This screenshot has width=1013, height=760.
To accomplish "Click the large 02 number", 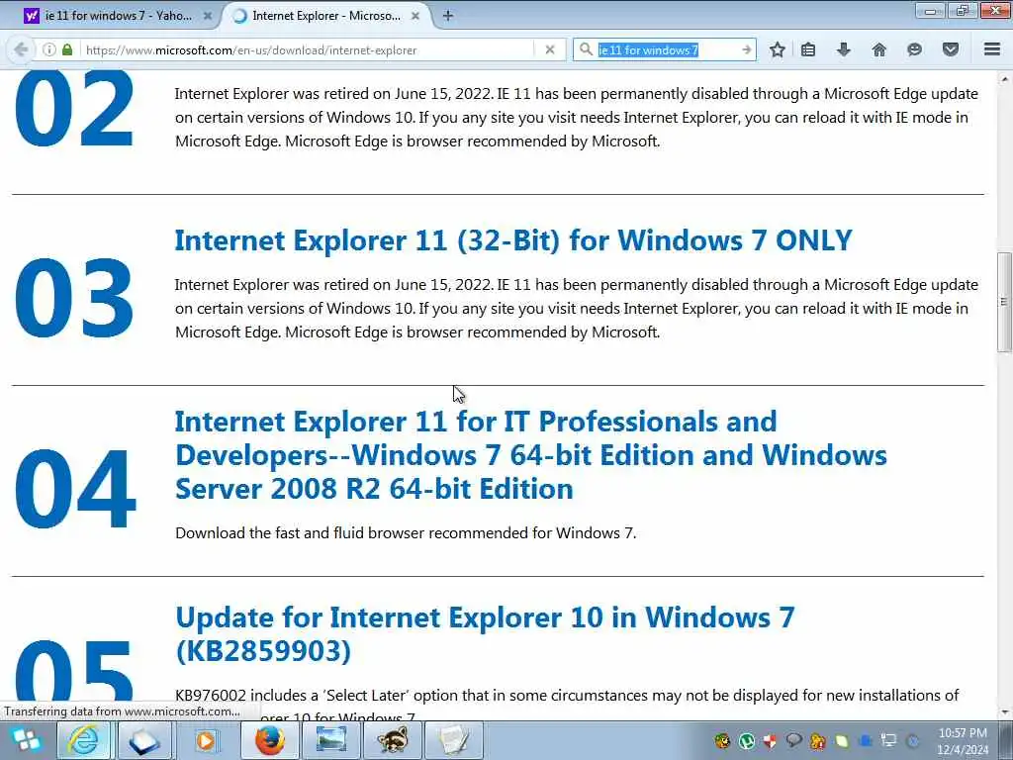I will coord(74,110).
